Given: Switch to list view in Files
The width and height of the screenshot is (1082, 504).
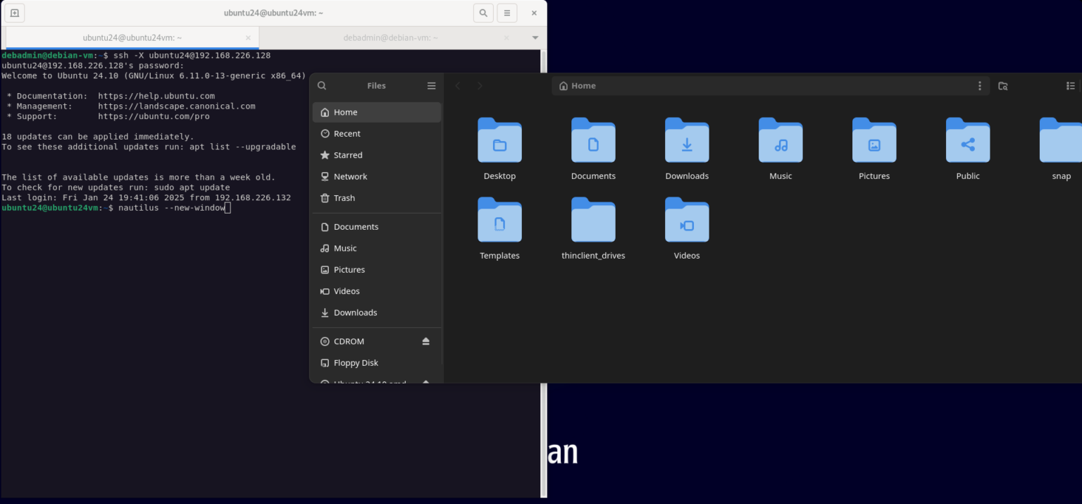Looking at the screenshot, I should [1071, 85].
